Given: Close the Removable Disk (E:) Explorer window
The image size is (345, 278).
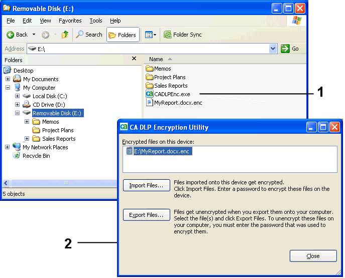Looking at the screenshot, I should pyautogui.click(x=300, y=9).
